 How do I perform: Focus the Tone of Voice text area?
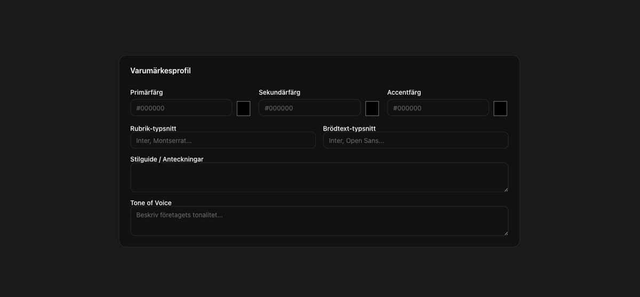click(319, 221)
